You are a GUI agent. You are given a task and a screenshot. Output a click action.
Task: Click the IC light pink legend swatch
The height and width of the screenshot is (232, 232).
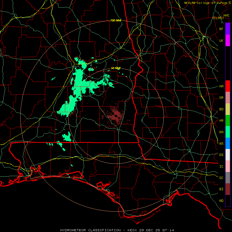[x=228, y=166]
